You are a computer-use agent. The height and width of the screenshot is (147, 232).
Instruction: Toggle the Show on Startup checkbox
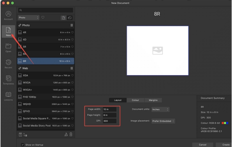tap(22, 145)
